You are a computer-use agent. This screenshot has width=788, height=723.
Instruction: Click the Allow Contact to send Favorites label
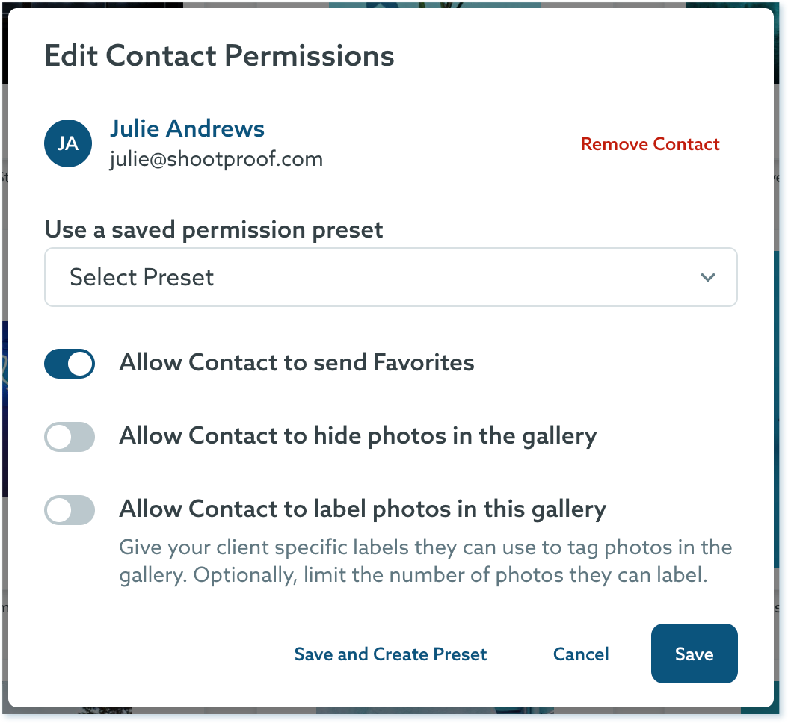click(296, 363)
